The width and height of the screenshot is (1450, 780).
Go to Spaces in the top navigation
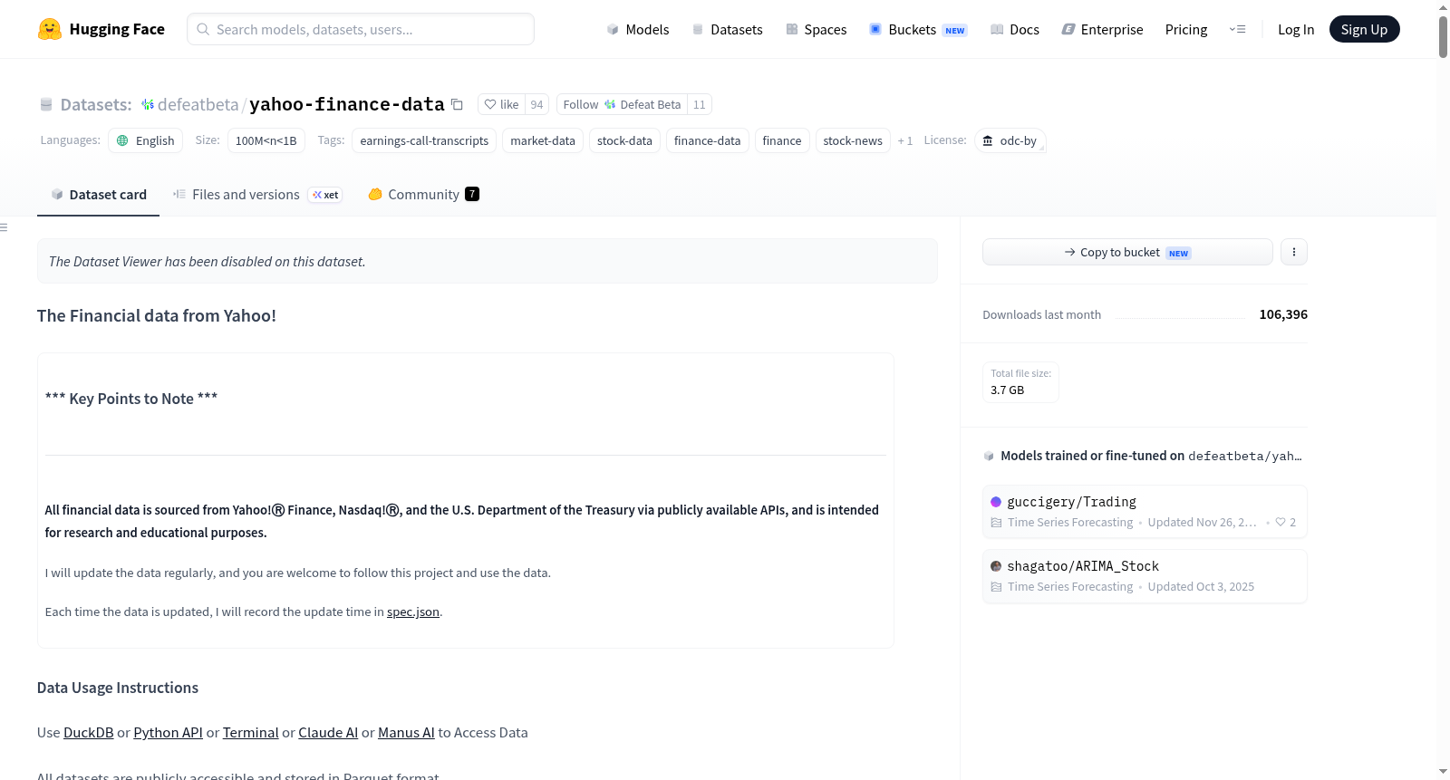click(817, 29)
